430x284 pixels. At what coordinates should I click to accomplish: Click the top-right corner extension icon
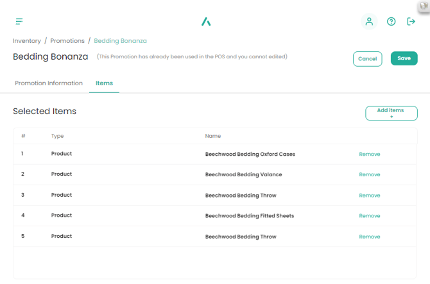click(424, 5)
